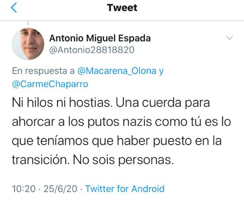244x200 pixels.
Task: Open the @Macarena_Olona mention
Action: click(x=117, y=71)
